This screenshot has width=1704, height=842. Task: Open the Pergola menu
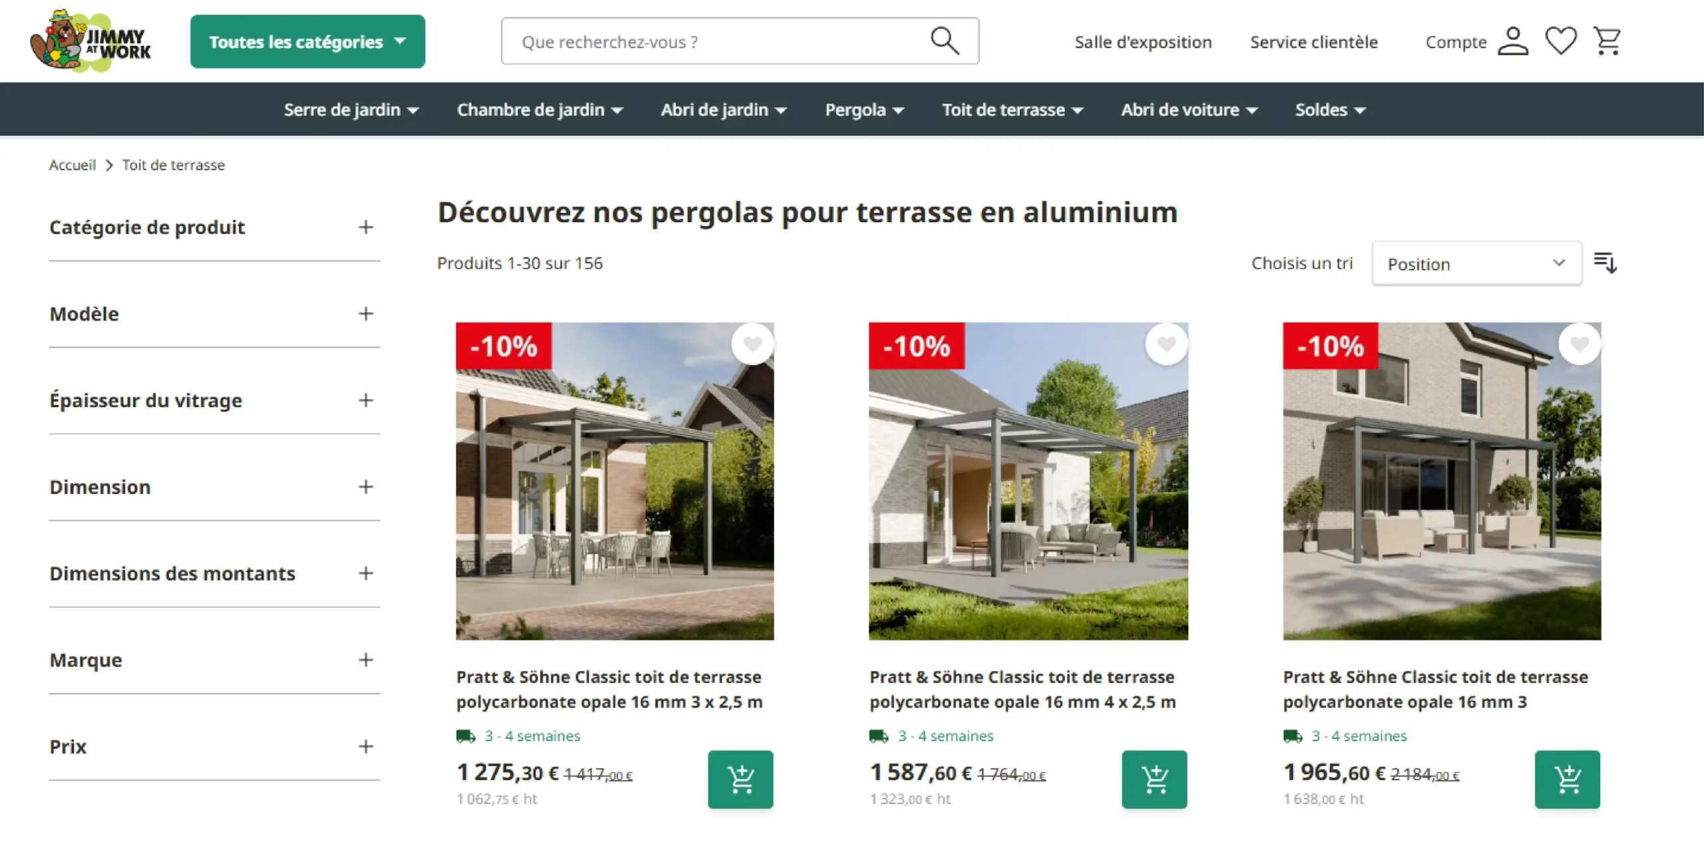[x=864, y=110]
